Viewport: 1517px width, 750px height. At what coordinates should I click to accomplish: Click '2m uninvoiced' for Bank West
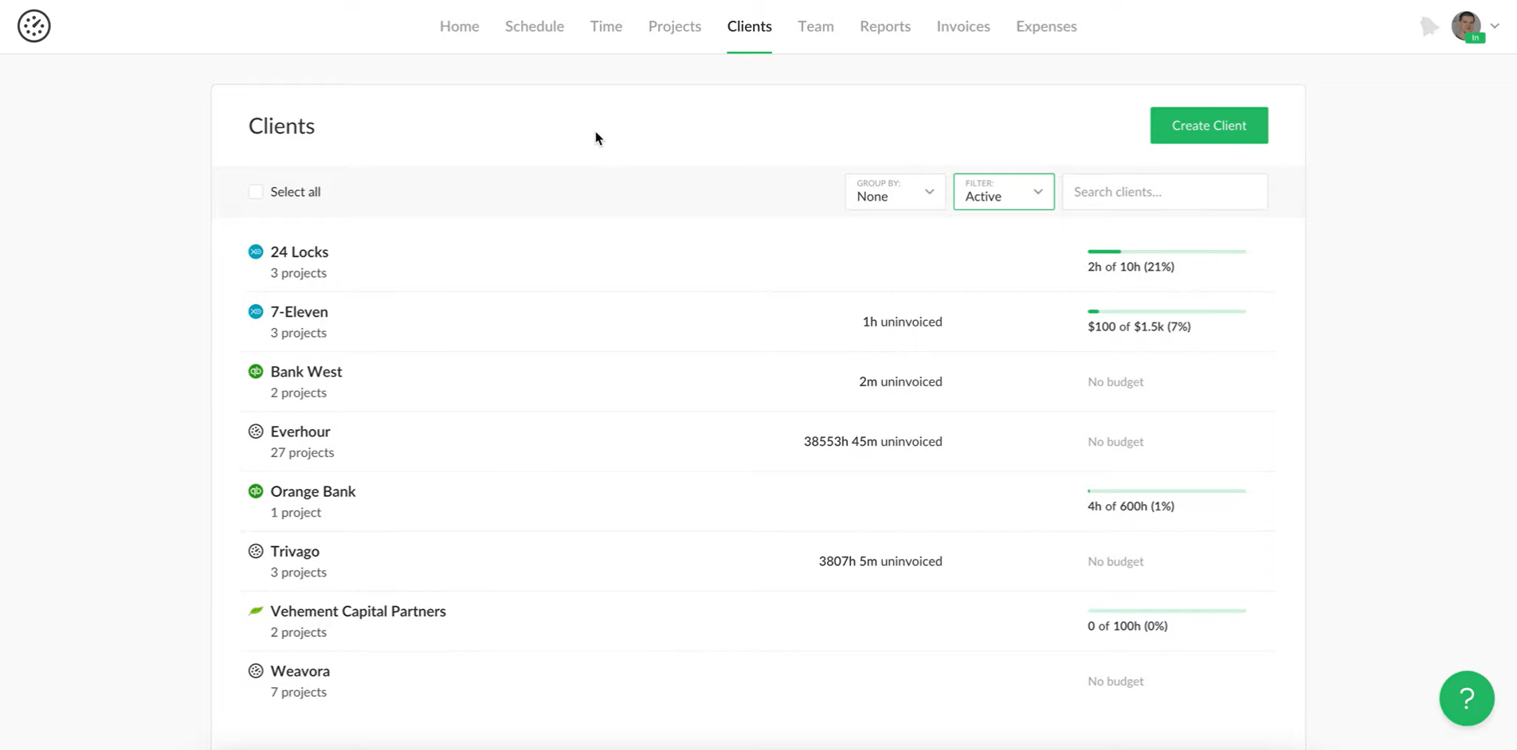tap(901, 381)
